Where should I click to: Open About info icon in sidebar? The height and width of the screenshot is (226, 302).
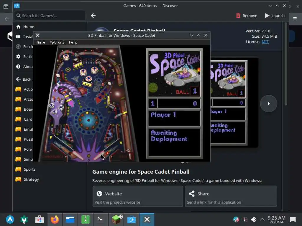tap(18, 67)
